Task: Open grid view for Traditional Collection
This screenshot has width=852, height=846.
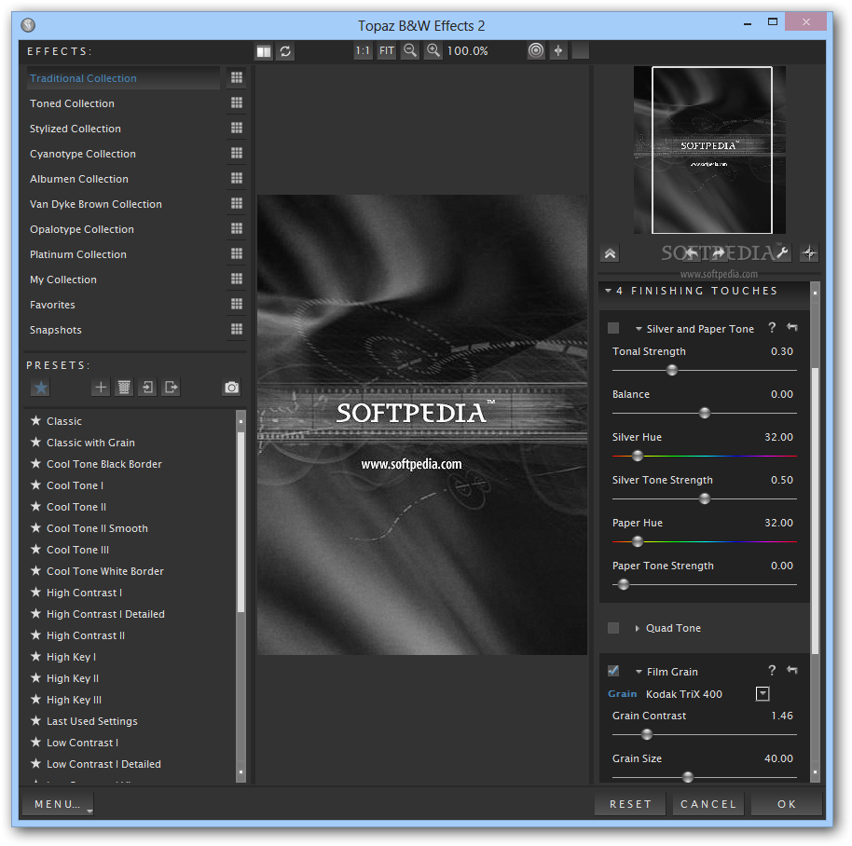Action: click(x=237, y=77)
